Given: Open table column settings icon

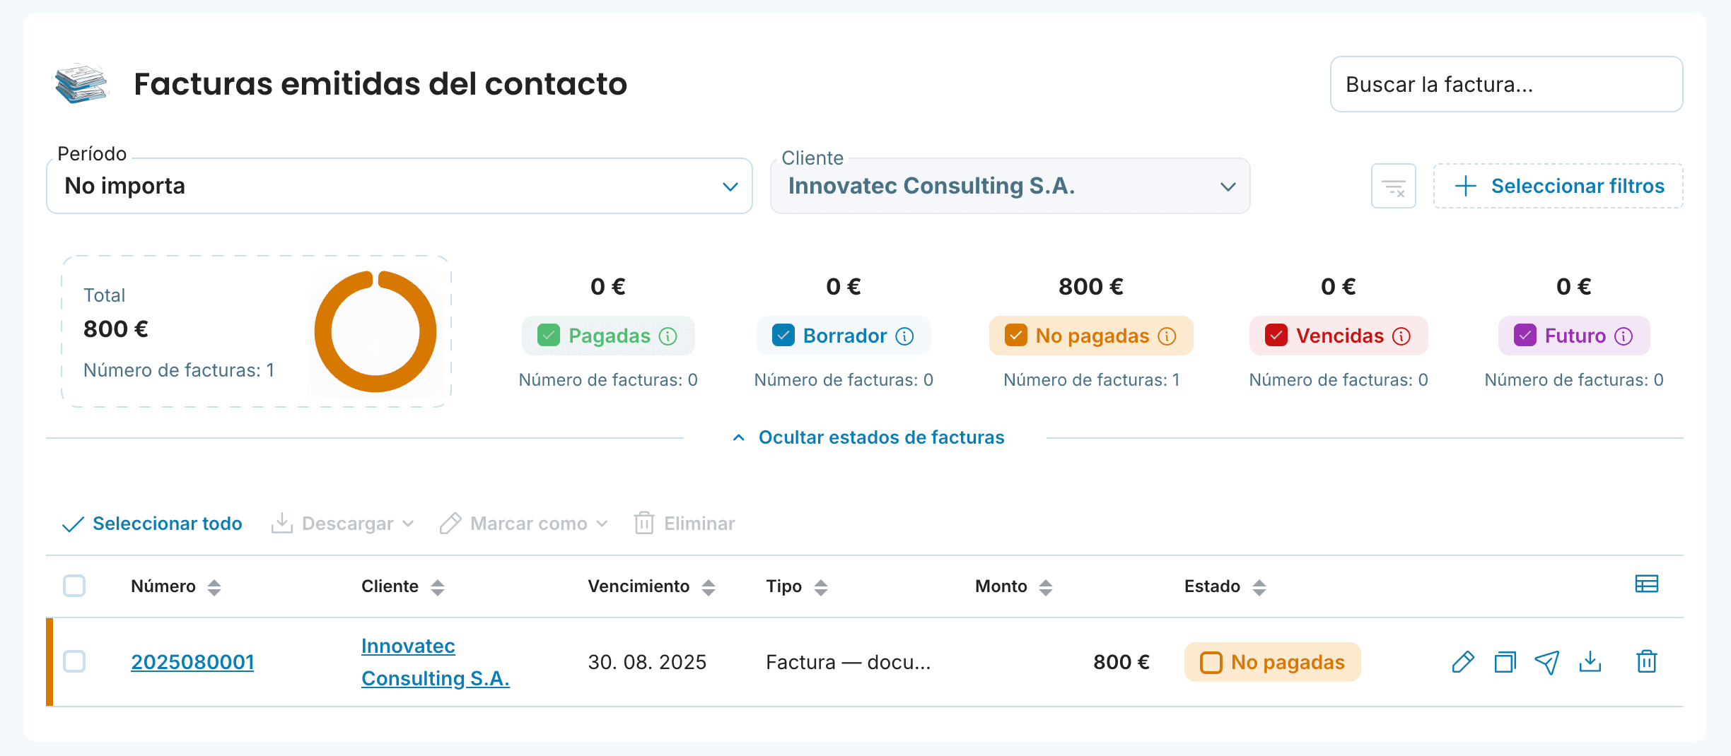Looking at the screenshot, I should click(1647, 584).
